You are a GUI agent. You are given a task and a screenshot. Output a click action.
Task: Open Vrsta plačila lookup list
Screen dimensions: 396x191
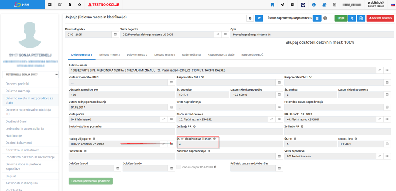pos(171,119)
